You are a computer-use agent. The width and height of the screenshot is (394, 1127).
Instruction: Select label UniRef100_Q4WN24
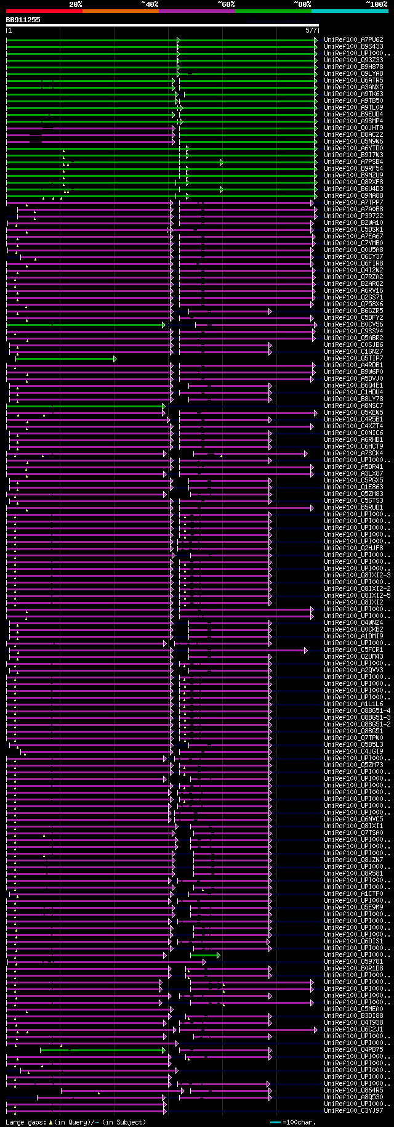tap(353, 623)
